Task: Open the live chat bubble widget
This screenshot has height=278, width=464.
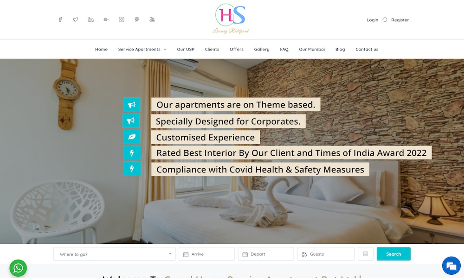Action: [451, 265]
